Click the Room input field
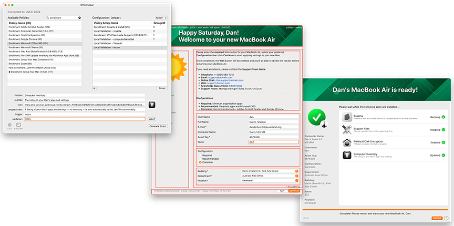Image resolution: width=454 pixels, height=226 pixels. tap(273, 142)
